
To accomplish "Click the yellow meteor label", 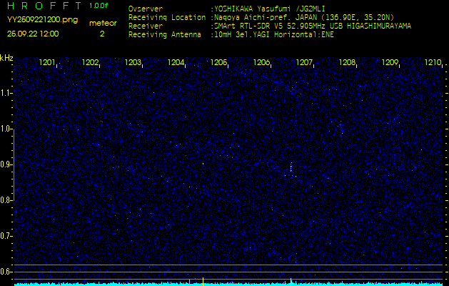I will (102, 23).
